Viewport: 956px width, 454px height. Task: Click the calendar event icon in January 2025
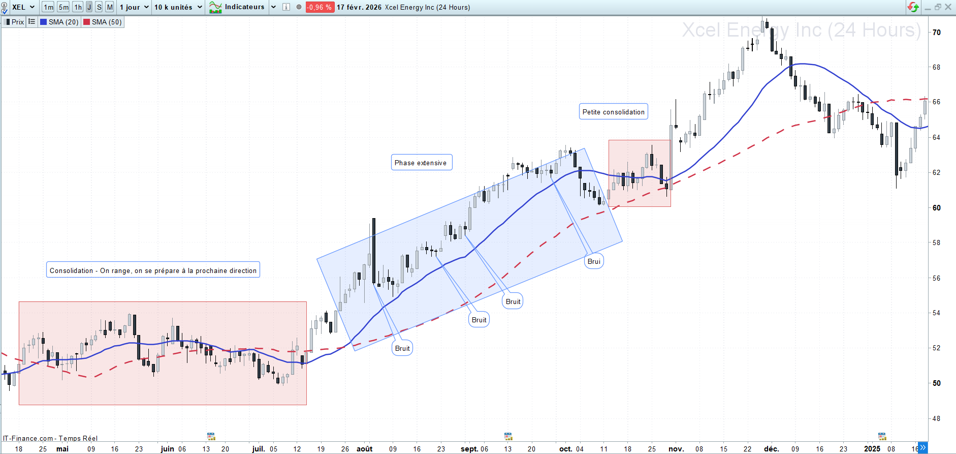tap(882, 436)
